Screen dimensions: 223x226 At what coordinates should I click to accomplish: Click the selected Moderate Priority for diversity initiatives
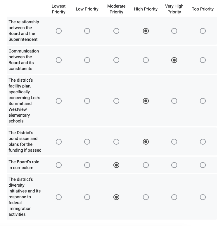(116, 197)
